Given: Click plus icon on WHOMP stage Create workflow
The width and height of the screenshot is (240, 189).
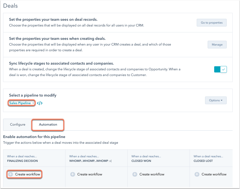Looking at the screenshot, I should (73, 174).
